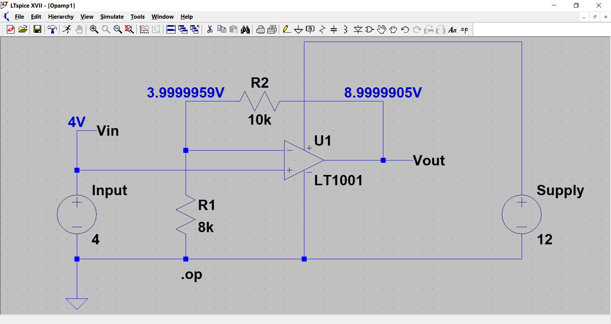This screenshot has height=324, width=611.
Task: Select the Pan magnifier tool
Action: click(x=106, y=29)
